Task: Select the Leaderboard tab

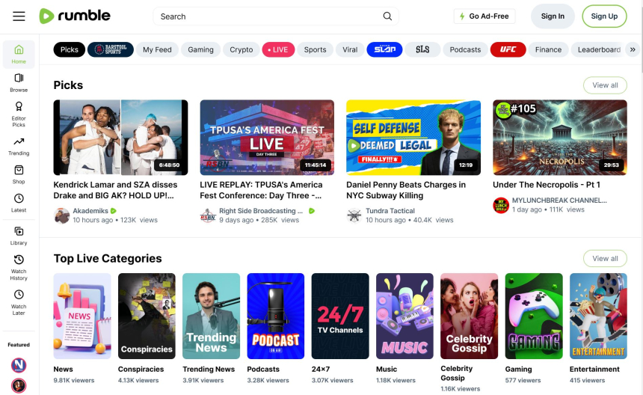Action: pyautogui.click(x=599, y=49)
